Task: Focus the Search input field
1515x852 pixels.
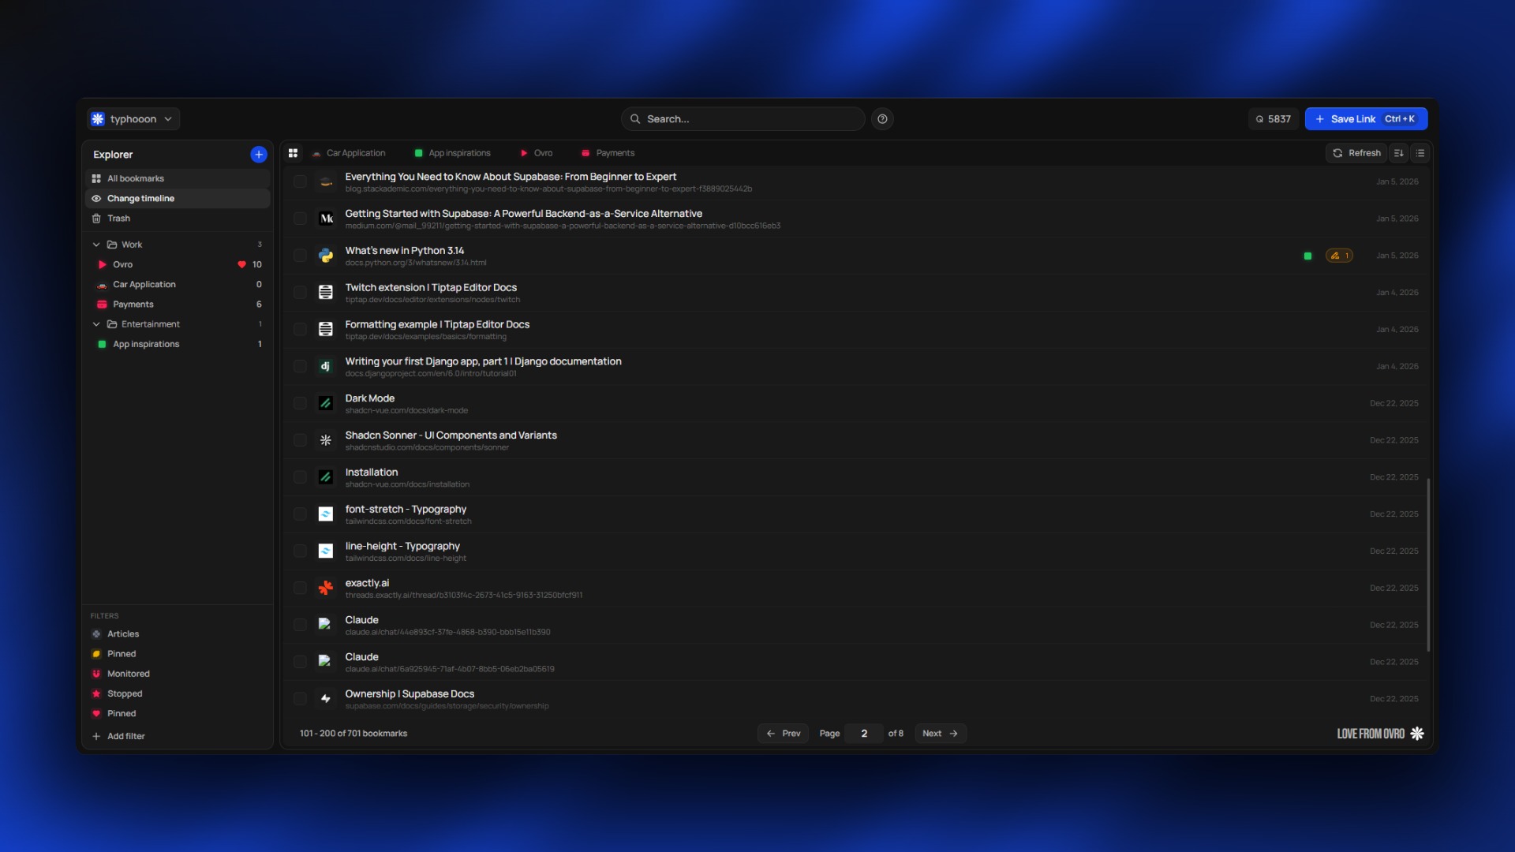Action: click(x=743, y=119)
